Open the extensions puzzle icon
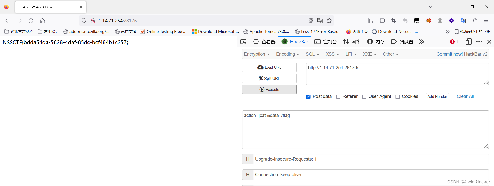Viewport: 494px width, 186px height. point(475,21)
